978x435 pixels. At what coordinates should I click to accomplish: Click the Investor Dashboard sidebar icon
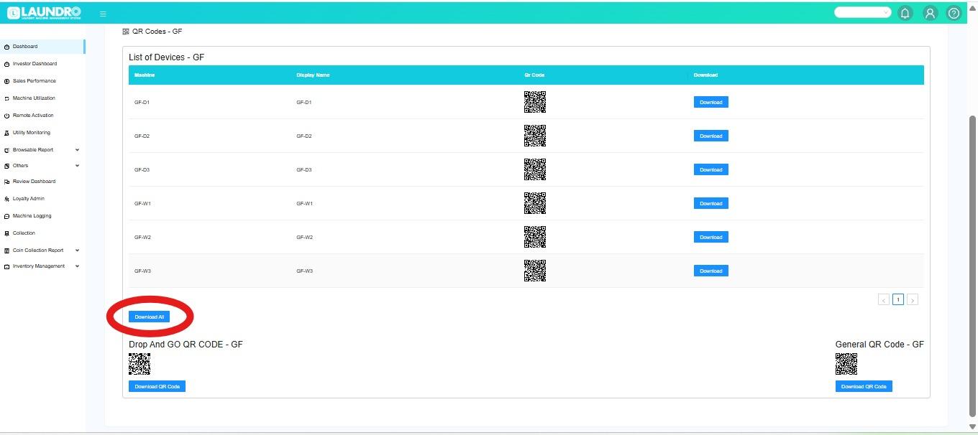tap(6, 64)
